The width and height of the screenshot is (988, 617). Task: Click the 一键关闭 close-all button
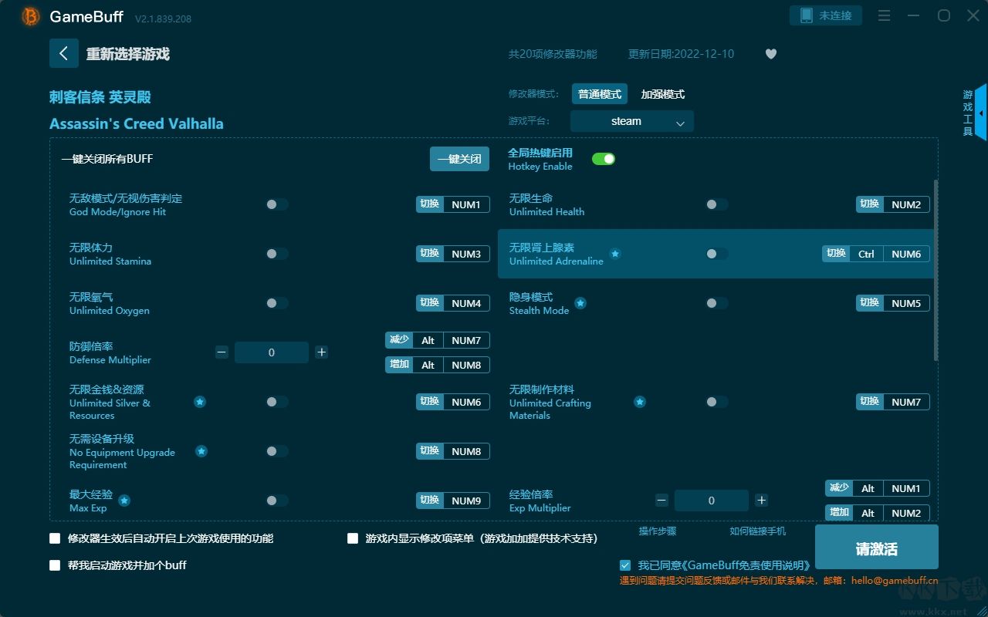[x=459, y=159]
